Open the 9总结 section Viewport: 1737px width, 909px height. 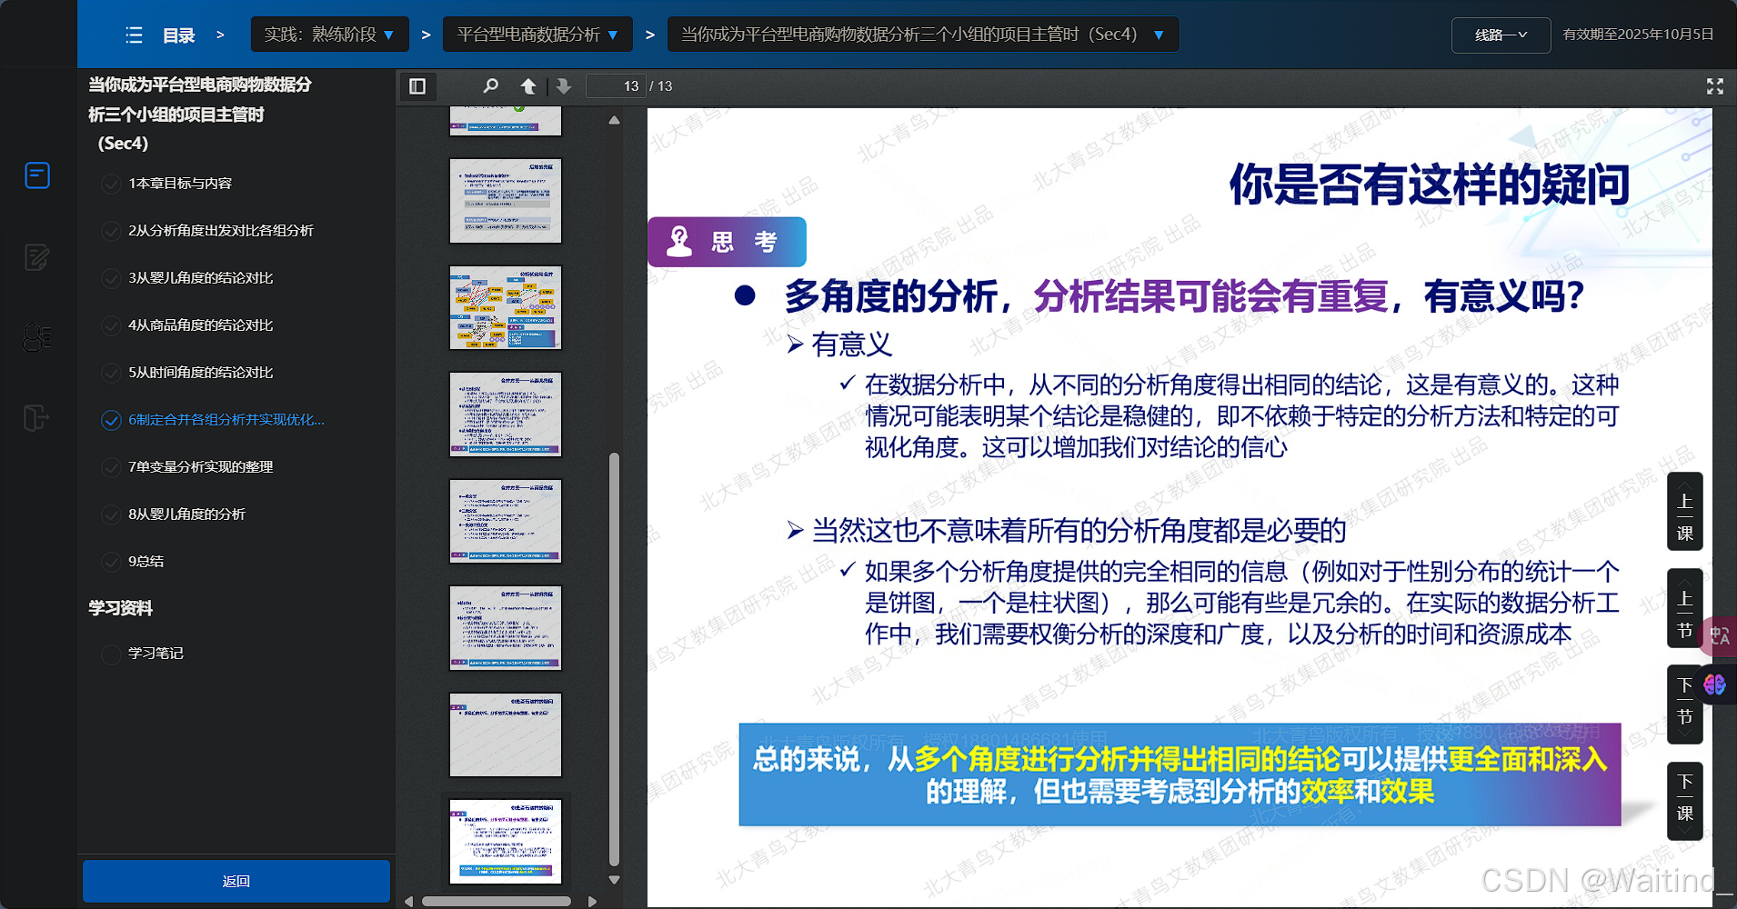146,562
